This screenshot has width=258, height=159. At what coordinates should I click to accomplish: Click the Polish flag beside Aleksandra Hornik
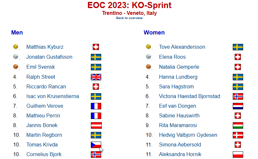click(238, 154)
